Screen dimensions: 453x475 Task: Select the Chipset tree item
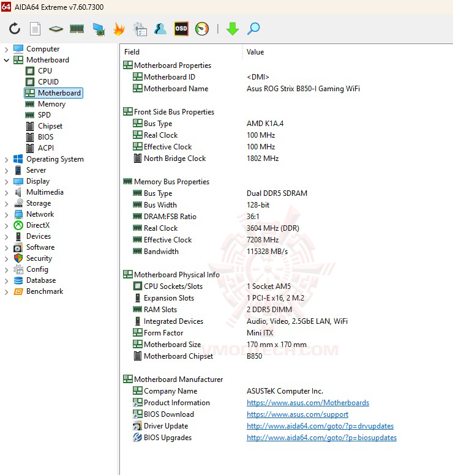(x=50, y=126)
